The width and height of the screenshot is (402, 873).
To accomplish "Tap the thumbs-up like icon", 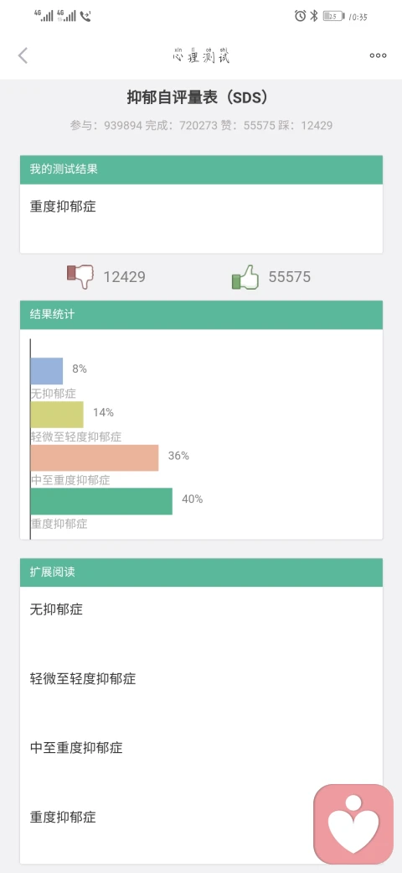I will point(245,277).
